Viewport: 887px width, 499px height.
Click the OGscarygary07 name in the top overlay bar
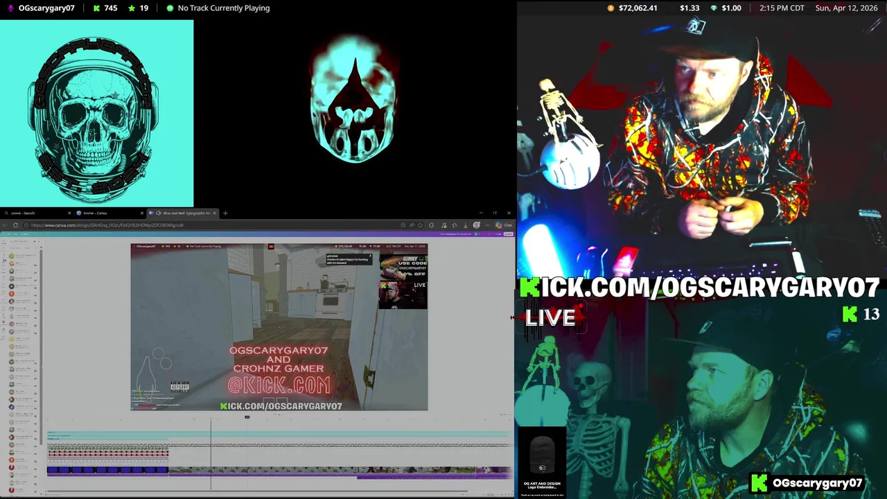click(x=46, y=8)
